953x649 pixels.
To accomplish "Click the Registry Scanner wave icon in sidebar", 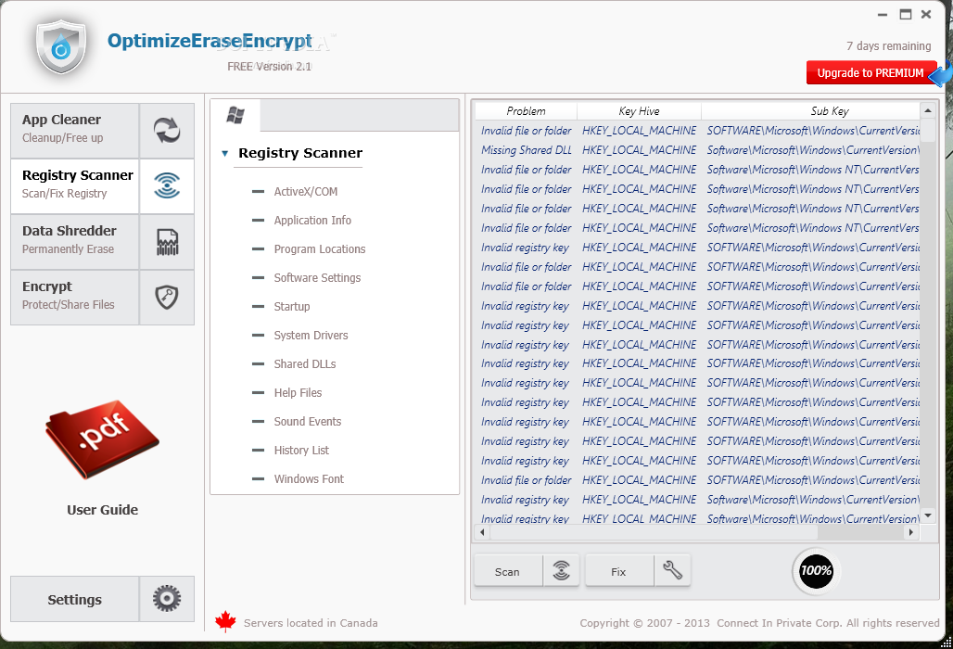I will [x=167, y=185].
